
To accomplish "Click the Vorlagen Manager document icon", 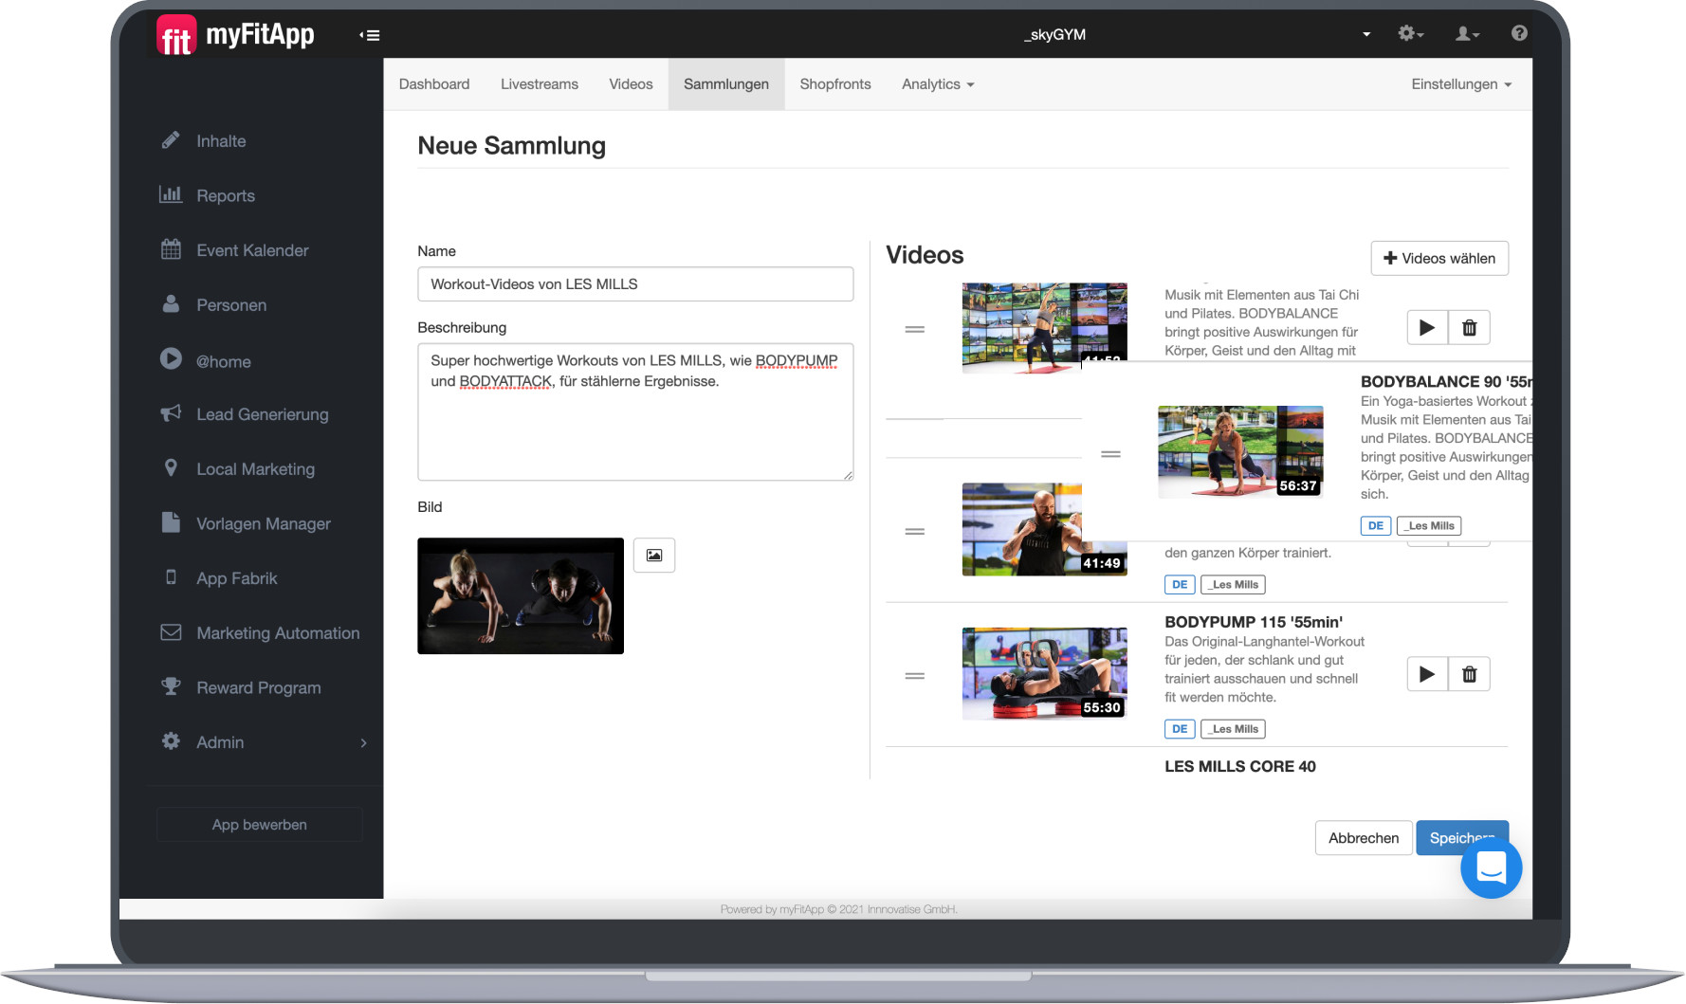I will [x=171, y=522].
